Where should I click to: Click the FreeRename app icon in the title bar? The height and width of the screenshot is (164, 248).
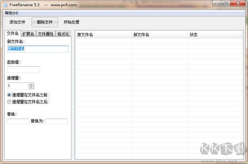click(x=5, y=5)
